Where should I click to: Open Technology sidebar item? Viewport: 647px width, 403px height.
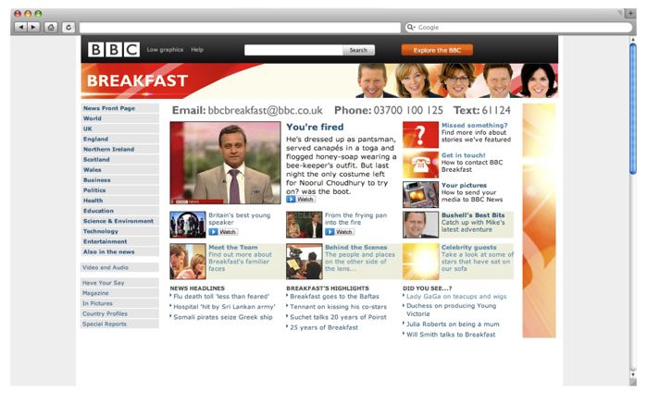pyautogui.click(x=119, y=232)
